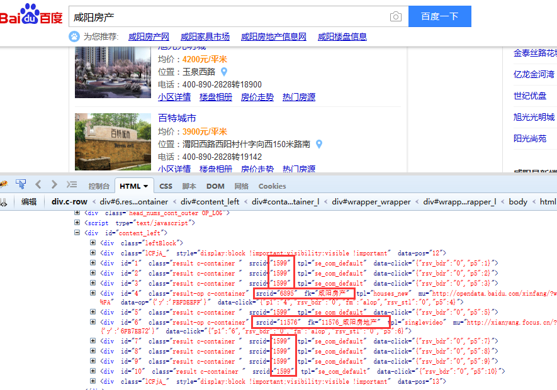Viewport: 557px width, 390px height.
Task: Activate the element inspector arrow tool
Action: [x=21, y=185]
